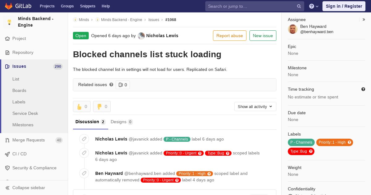Click the Project home icon in sidebar
The width and height of the screenshot is (371, 195).
click(7, 39)
